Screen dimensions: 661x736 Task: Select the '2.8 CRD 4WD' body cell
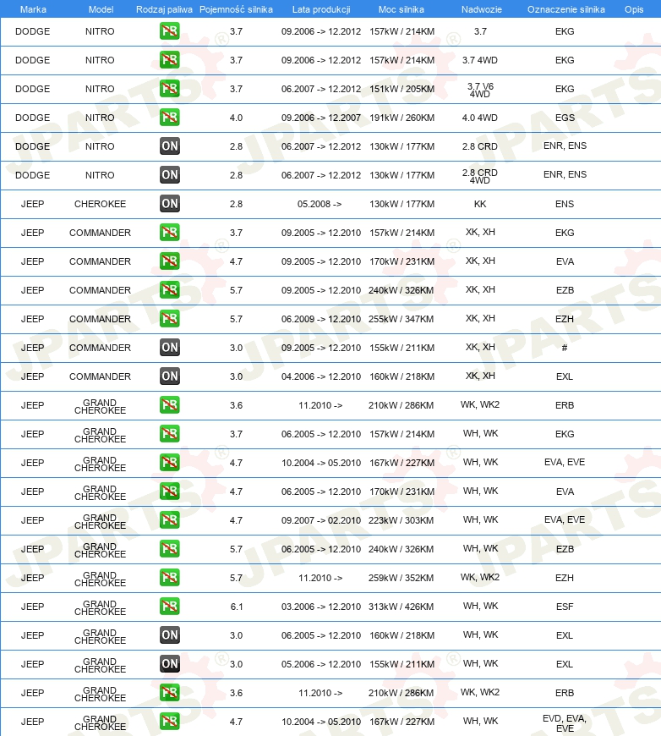[480, 176]
